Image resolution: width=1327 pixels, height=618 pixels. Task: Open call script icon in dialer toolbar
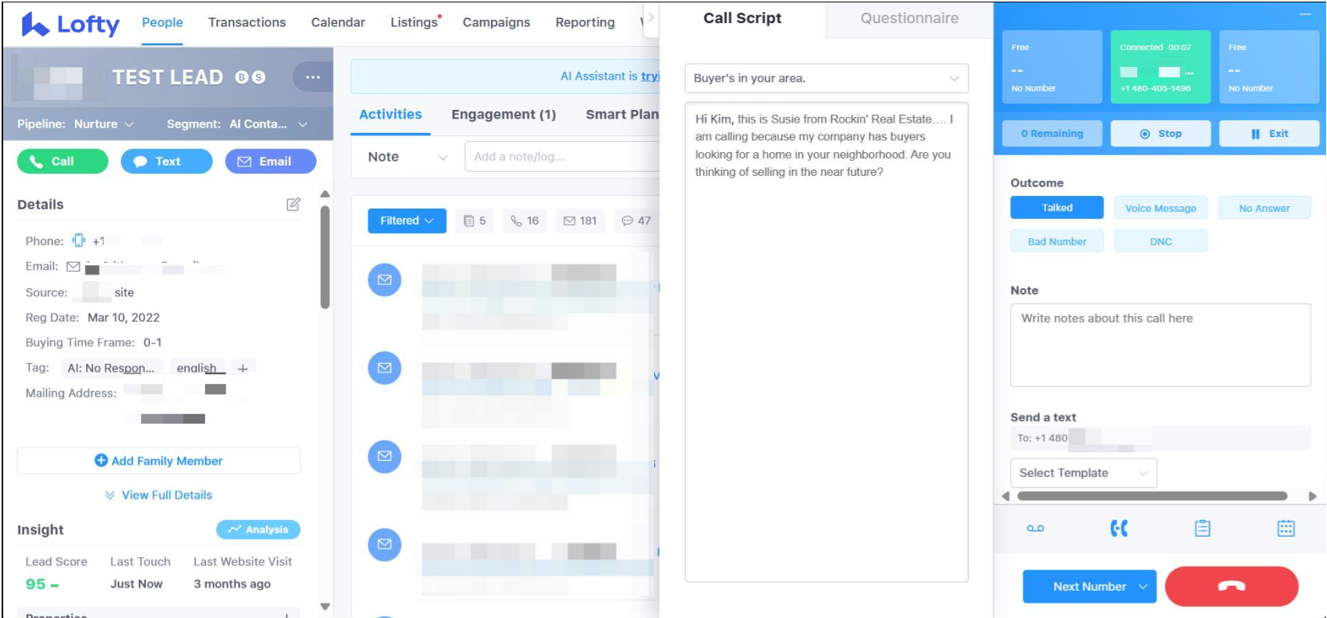coord(1119,528)
